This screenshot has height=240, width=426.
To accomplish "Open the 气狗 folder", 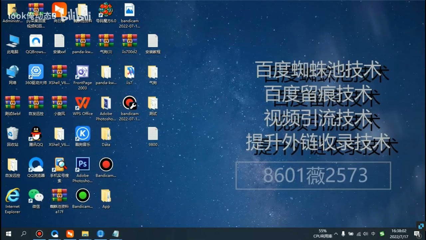I will tap(153, 72).
